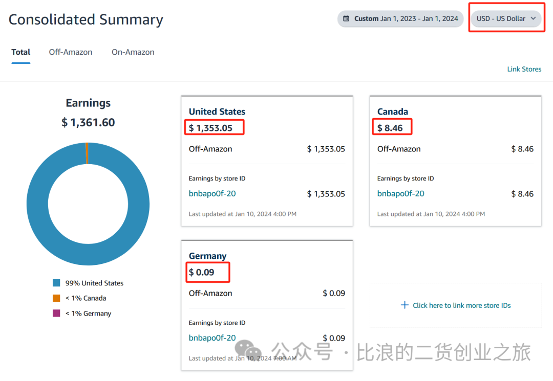Select the Canada card heading
Screen dimensions: 553x381
pos(393,111)
